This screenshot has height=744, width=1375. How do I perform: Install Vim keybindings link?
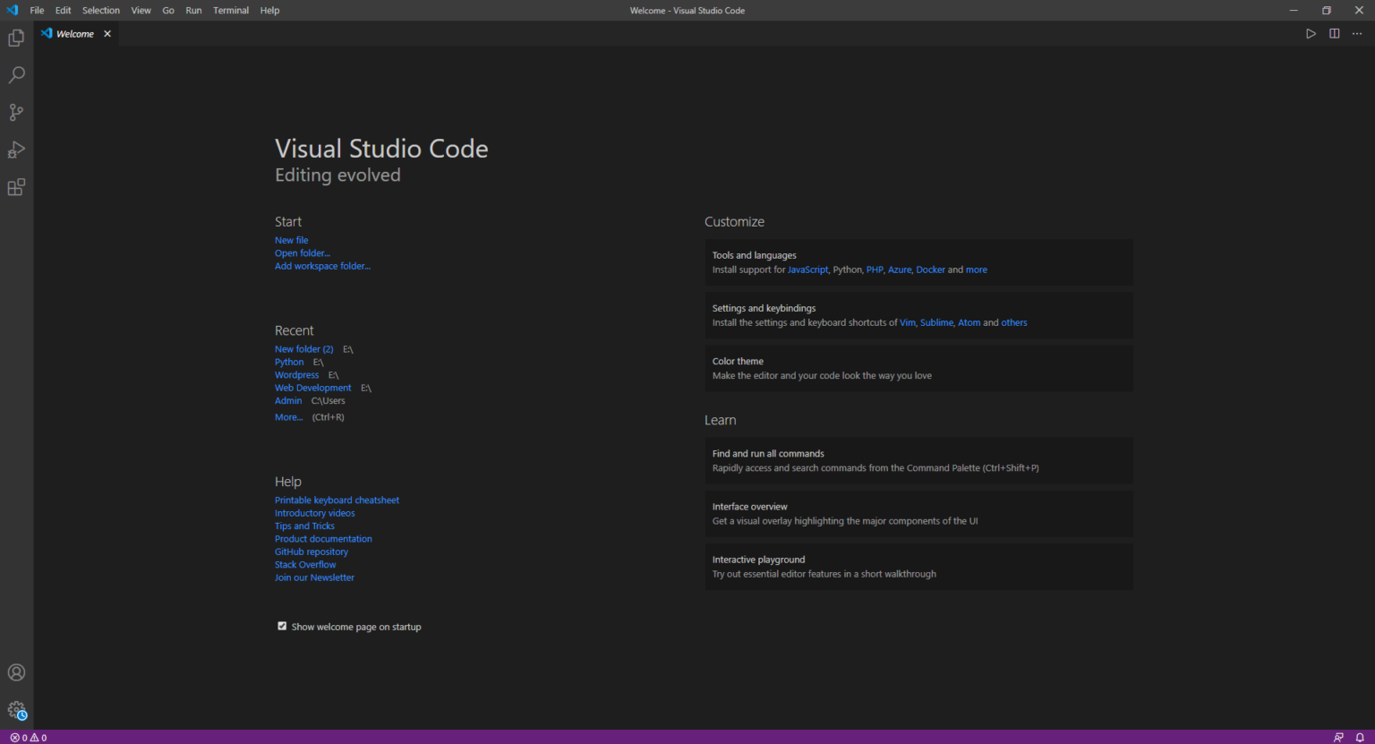coord(908,322)
